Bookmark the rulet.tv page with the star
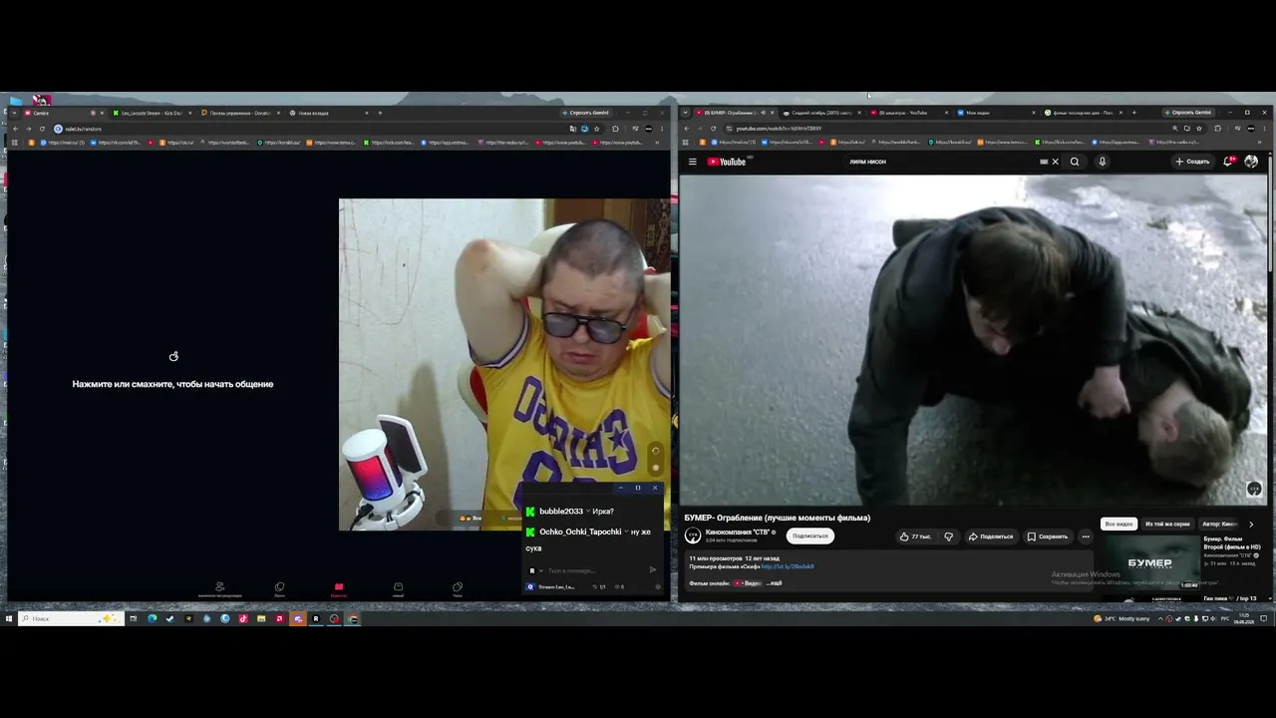Screen dimensions: 1276x718 click(597, 129)
